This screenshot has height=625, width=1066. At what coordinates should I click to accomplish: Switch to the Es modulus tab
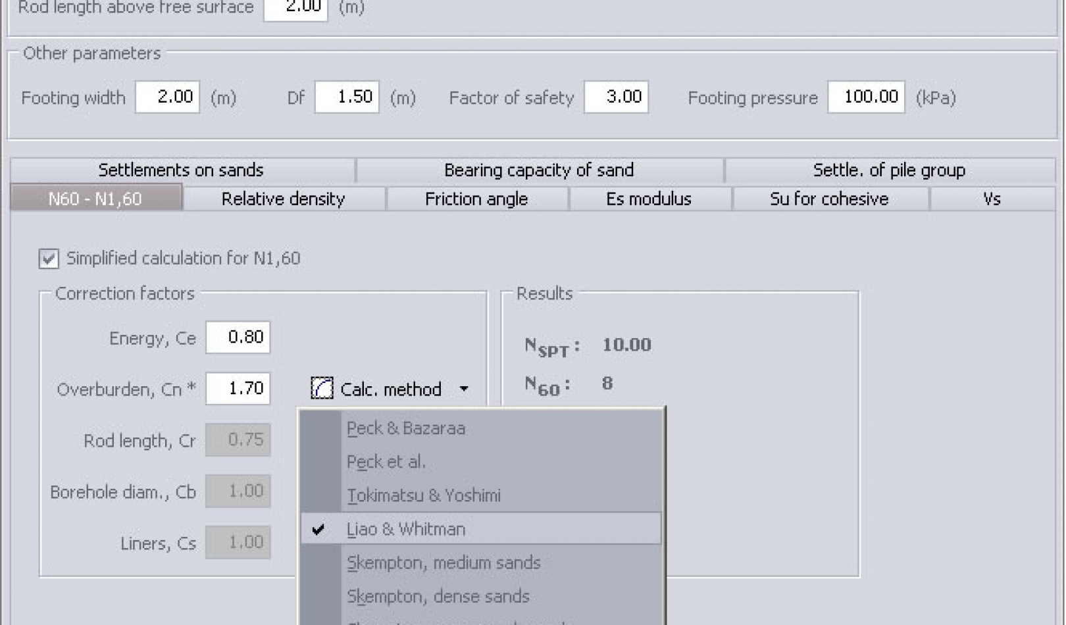coord(649,199)
